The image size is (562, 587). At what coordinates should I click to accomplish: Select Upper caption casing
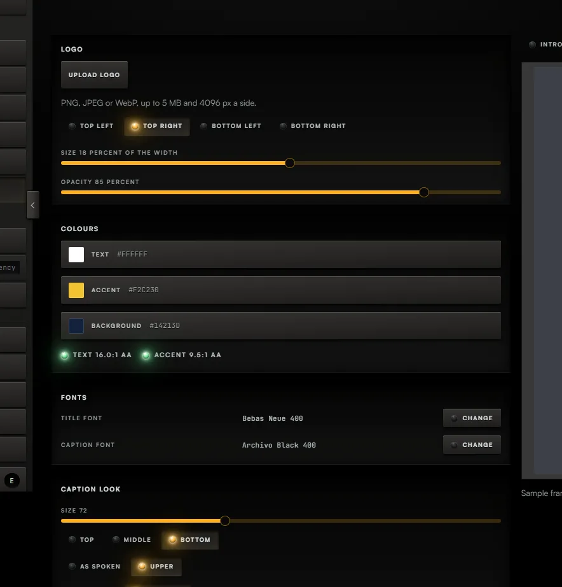pyautogui.click(x=156, y=567)
